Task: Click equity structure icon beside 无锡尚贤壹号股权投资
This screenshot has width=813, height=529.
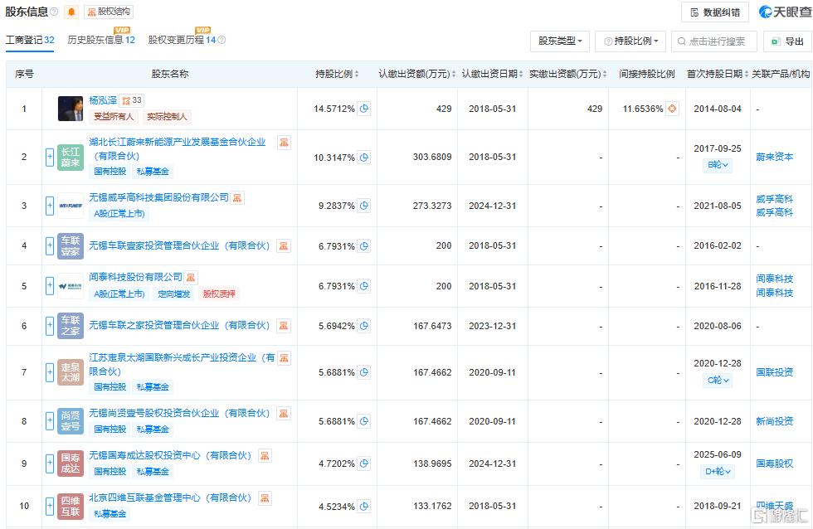Action: point(284,414)
